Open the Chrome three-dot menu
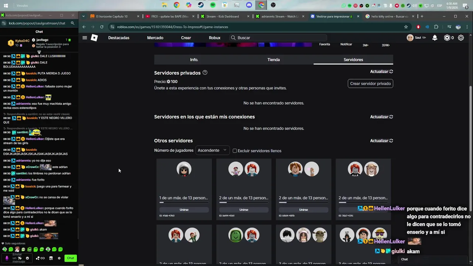This screenshot has width=473, height=266. (467, 27)
